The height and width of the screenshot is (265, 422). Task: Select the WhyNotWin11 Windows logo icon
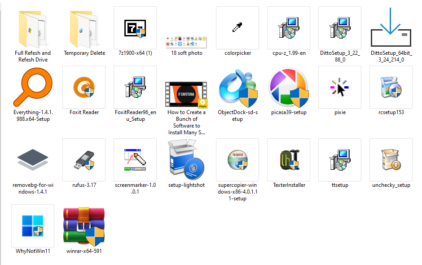[33, 225]
